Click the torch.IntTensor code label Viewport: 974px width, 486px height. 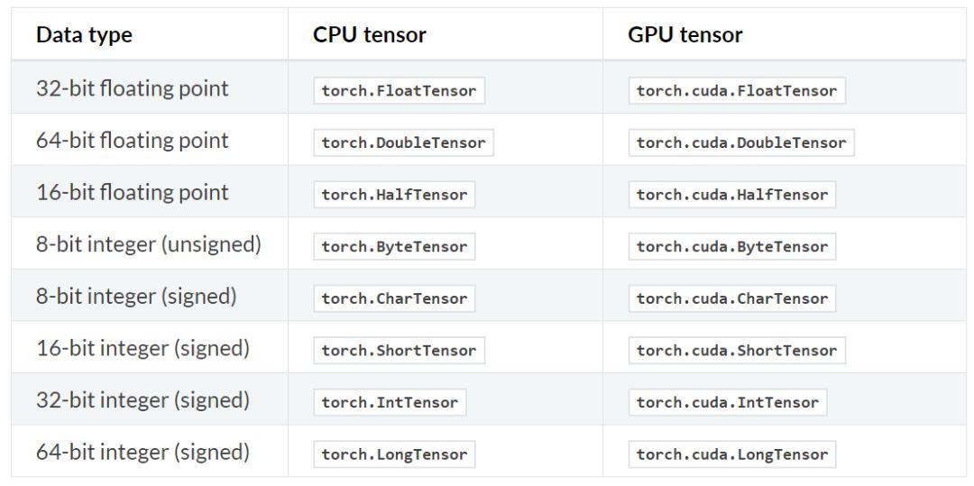point(390,402)
